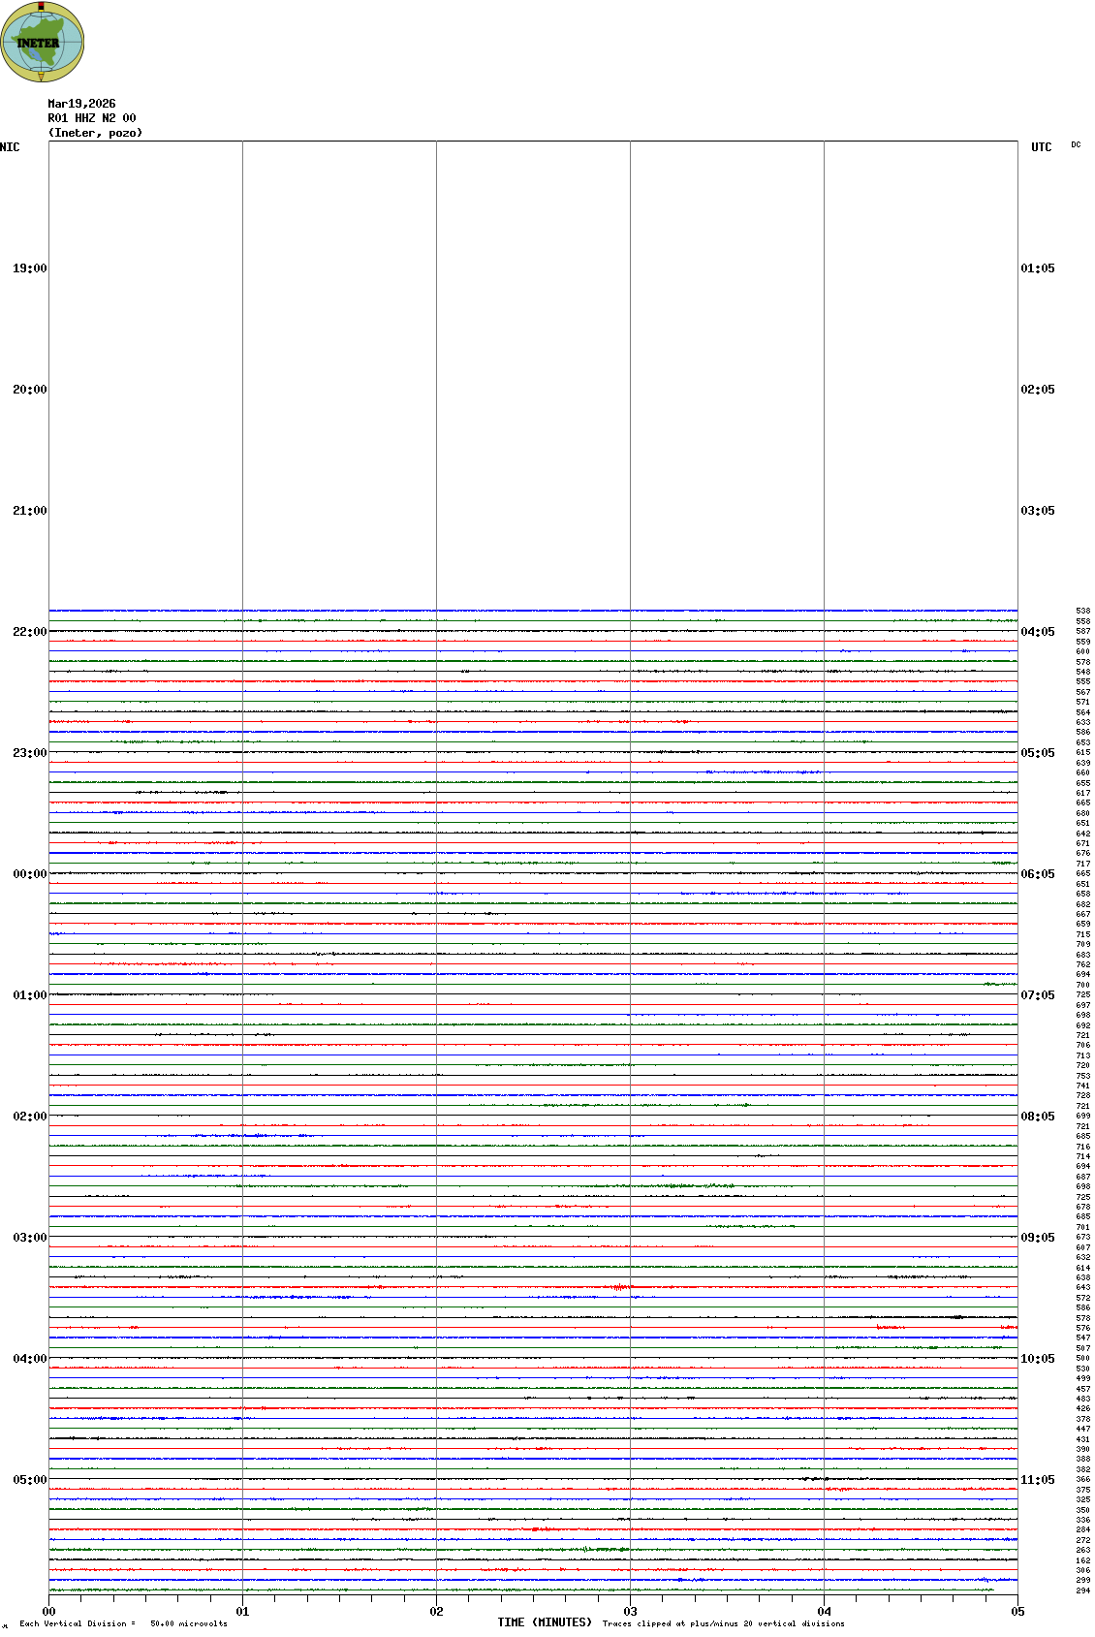Image resolution: width=1095 pixels, height=1637 pixels.
Task: Click the 11:05 UTC time marker
Action: (x=1038, y=1480)
